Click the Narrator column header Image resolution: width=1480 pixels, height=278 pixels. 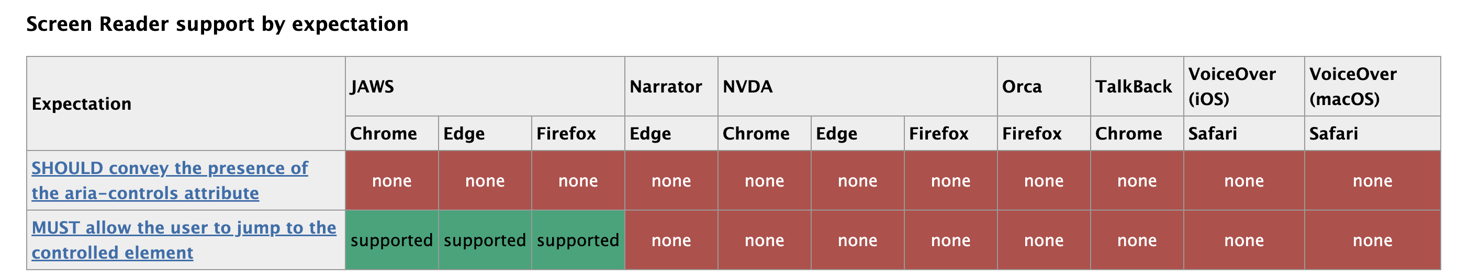tap(665, 87)
